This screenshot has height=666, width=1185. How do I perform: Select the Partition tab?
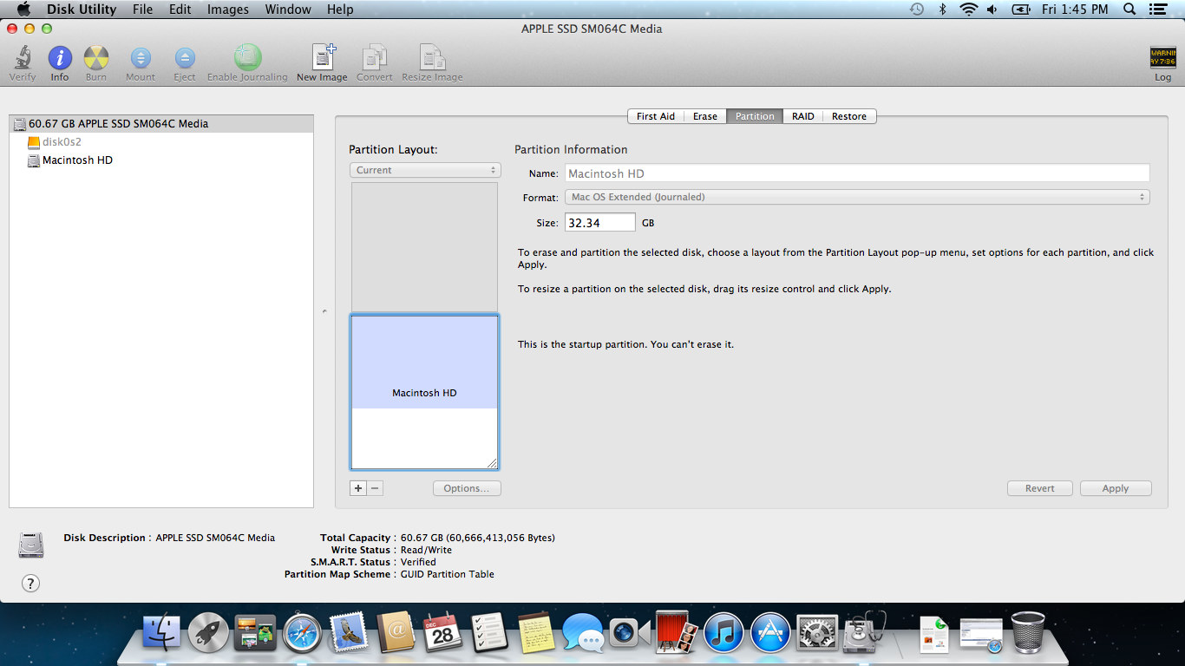[755, 116]
